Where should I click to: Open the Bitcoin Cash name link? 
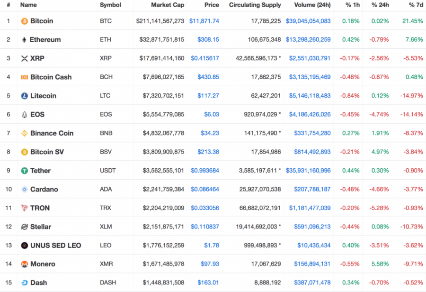51,77
